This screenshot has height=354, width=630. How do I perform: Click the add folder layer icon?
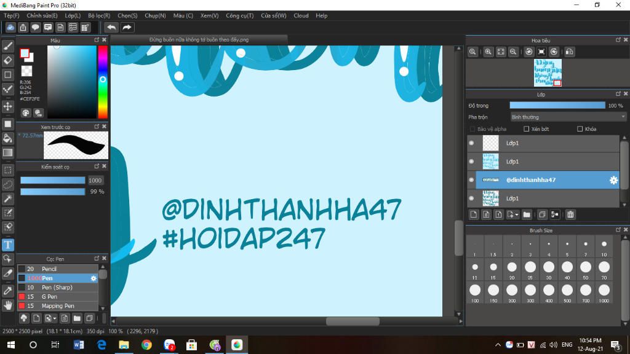click(527, 214)
